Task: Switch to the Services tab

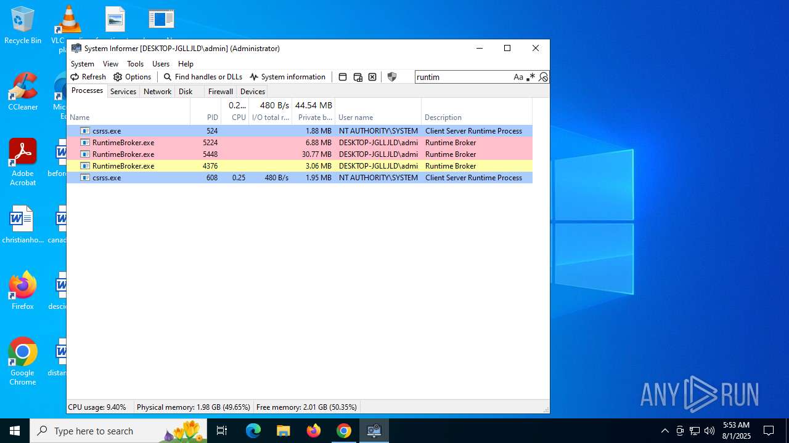Action: coord(123,92)
